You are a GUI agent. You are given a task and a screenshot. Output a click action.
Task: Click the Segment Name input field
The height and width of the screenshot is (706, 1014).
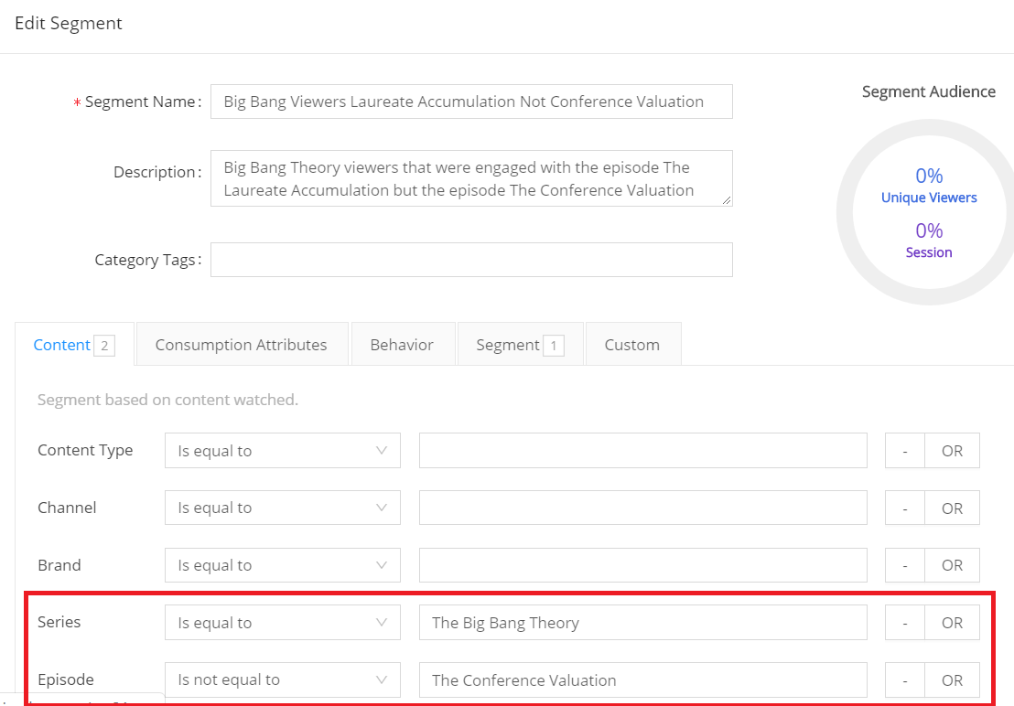coord(471,102)
